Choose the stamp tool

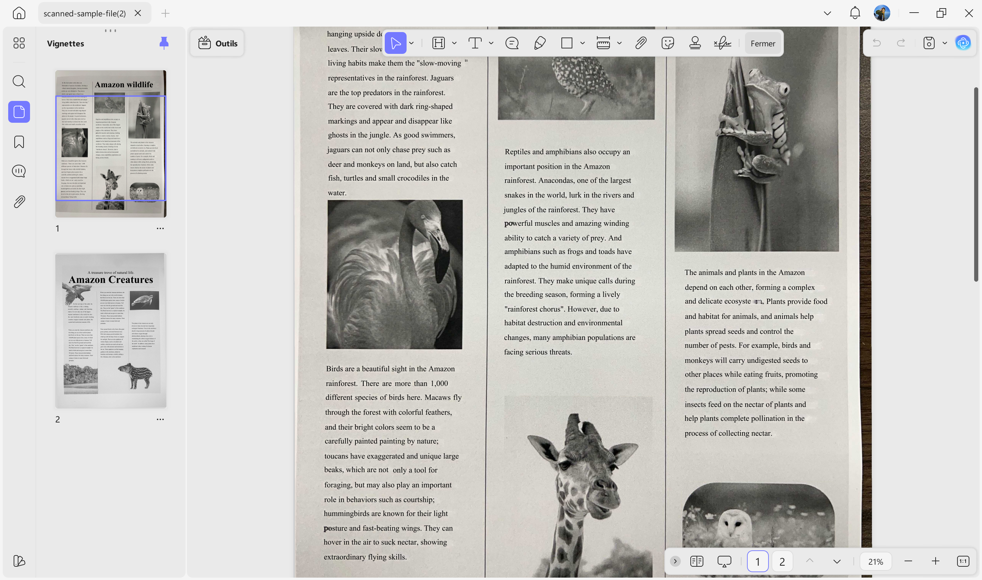coord(695,43)
